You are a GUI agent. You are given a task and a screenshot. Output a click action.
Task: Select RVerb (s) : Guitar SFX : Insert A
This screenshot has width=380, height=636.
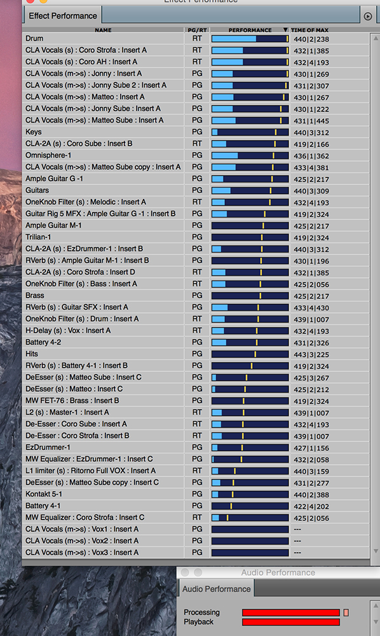click(x=77, y=307)
